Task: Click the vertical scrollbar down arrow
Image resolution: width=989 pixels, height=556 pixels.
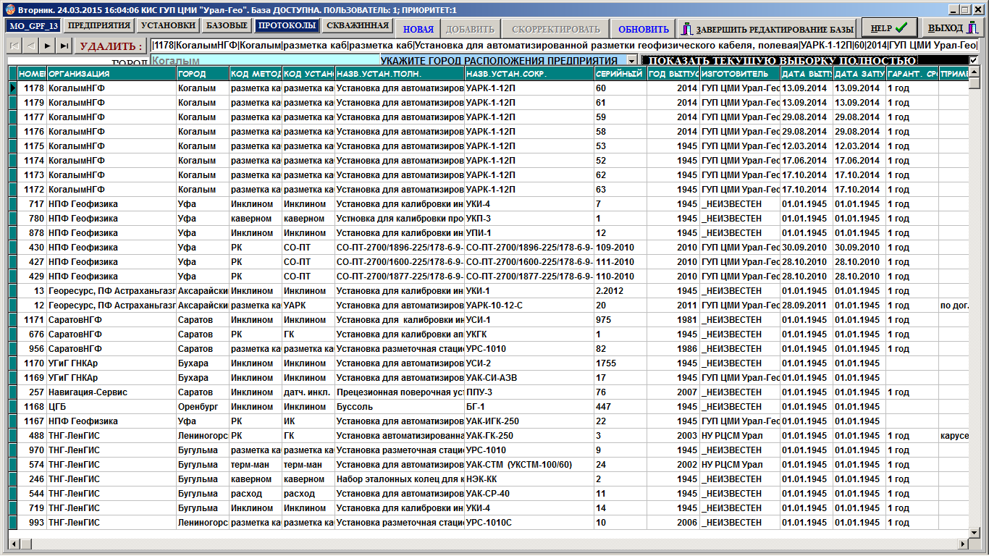Action: (x=974, y=533)
